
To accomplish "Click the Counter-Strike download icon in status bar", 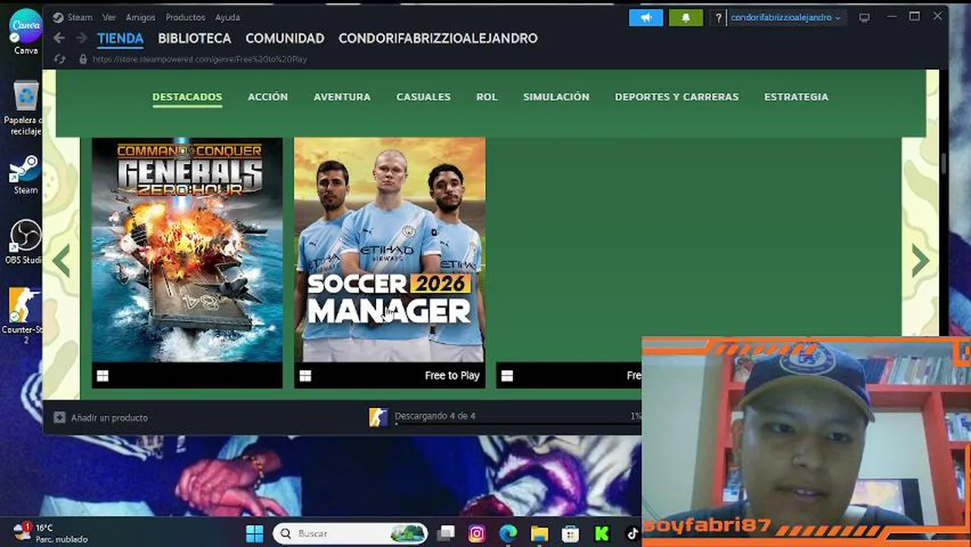I will point(378,417).
